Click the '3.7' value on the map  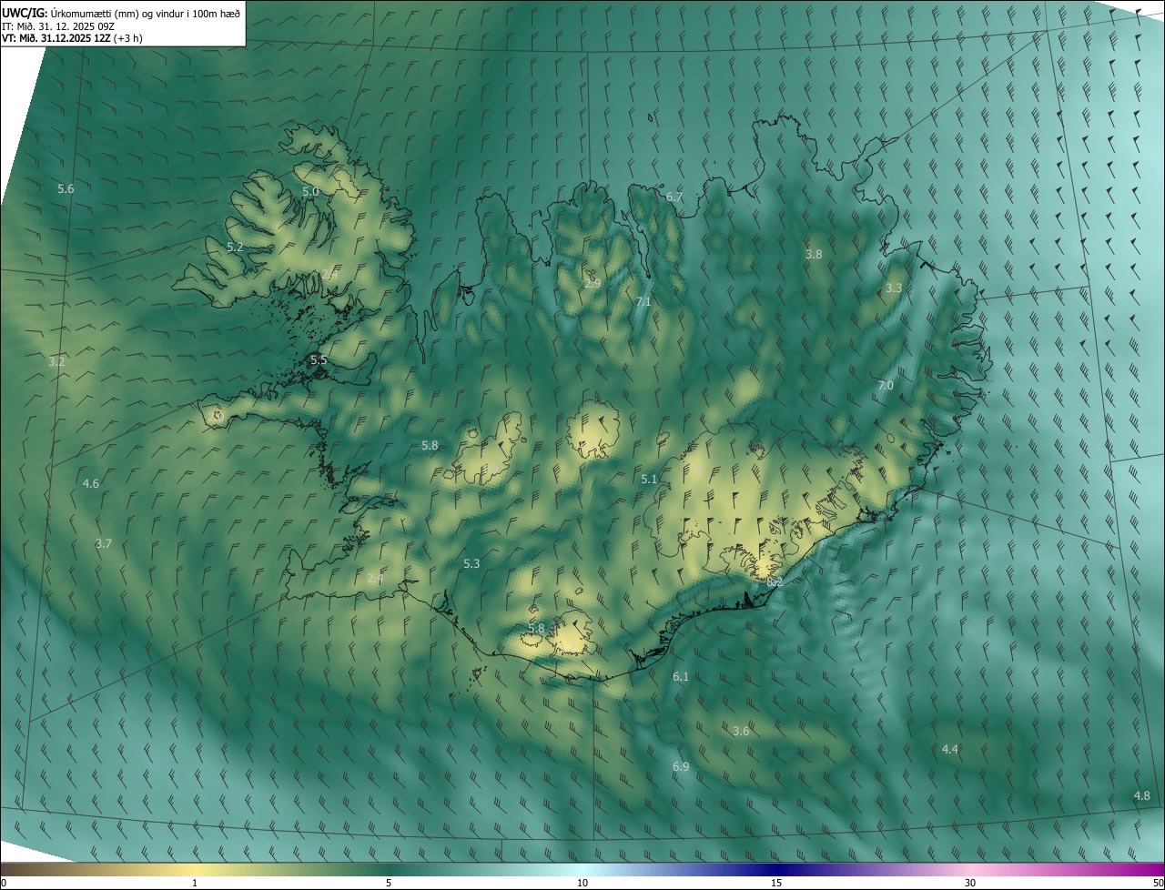(104, 543)
